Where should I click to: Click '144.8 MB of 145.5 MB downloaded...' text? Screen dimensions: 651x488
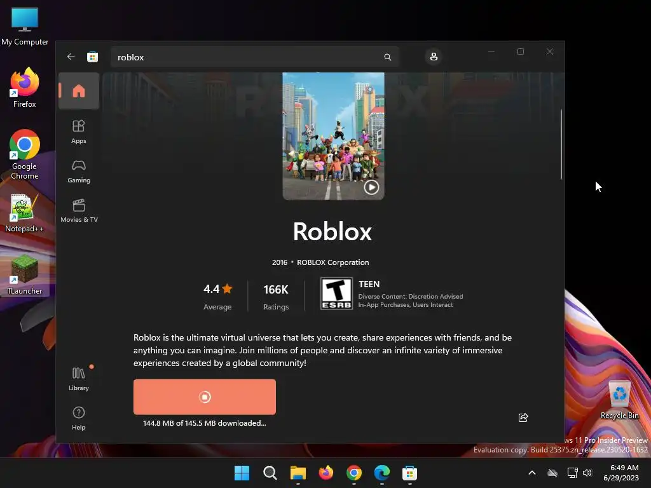click(x=204, y=423)
